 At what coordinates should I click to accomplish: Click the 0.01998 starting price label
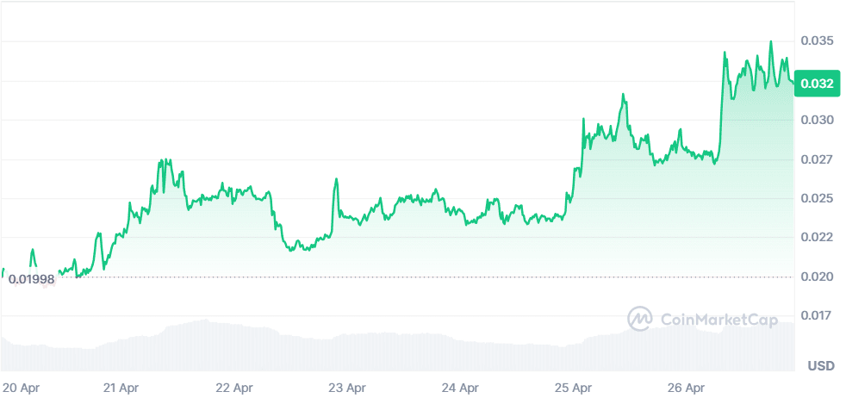(32, 279)
